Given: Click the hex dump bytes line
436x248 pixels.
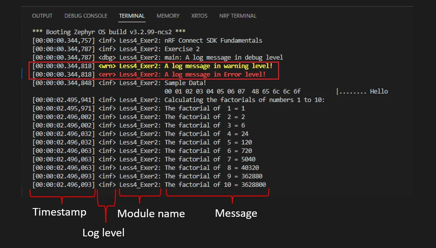Looking at the screenshot, I should (x=232, y=92).
